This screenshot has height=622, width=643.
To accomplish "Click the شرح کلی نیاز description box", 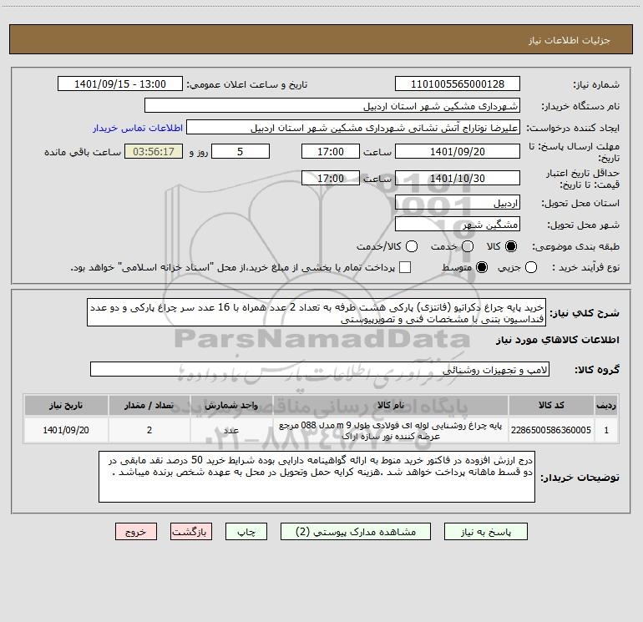I will pos(316,312).
